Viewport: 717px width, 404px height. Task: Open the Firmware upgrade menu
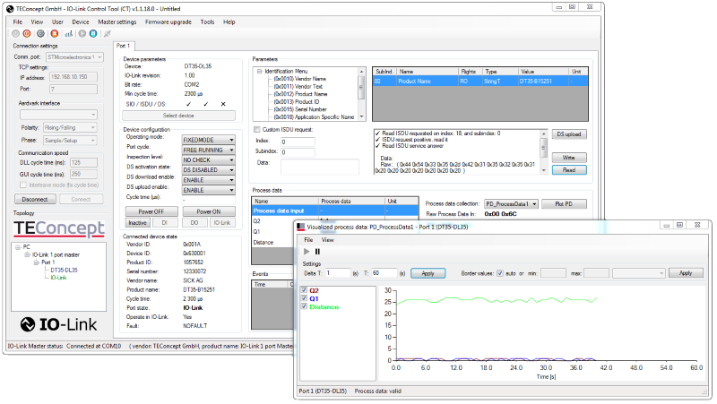[168, 21]
